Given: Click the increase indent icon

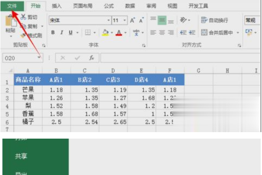Looking at the screenshot, I should [x=192, y=32].
